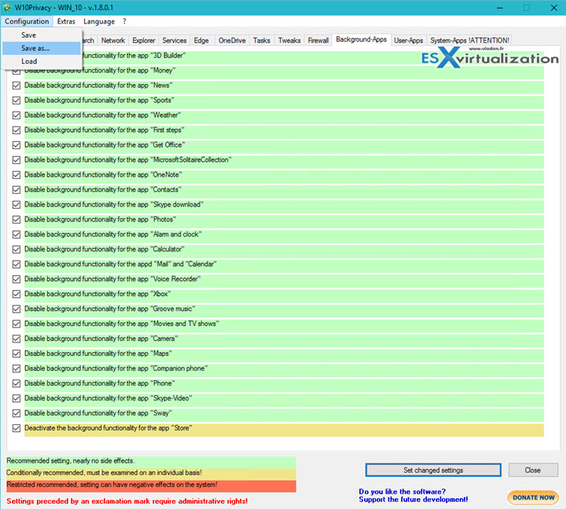Toggle checkbox for Phone app
This screenshot has width=566, height=509.
[17, 383]
